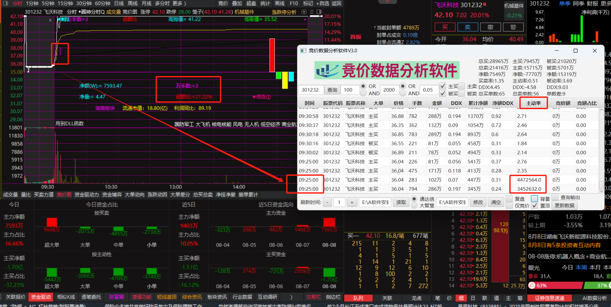Click the 价 button in bottom bar
This screenshot has width=611, height=307.
pos(449,298)
